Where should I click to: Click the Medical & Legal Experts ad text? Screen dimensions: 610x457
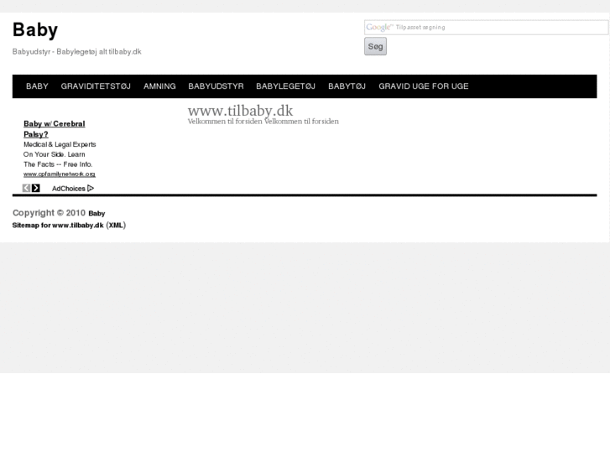pyautogui.click(x=60, y=144)
